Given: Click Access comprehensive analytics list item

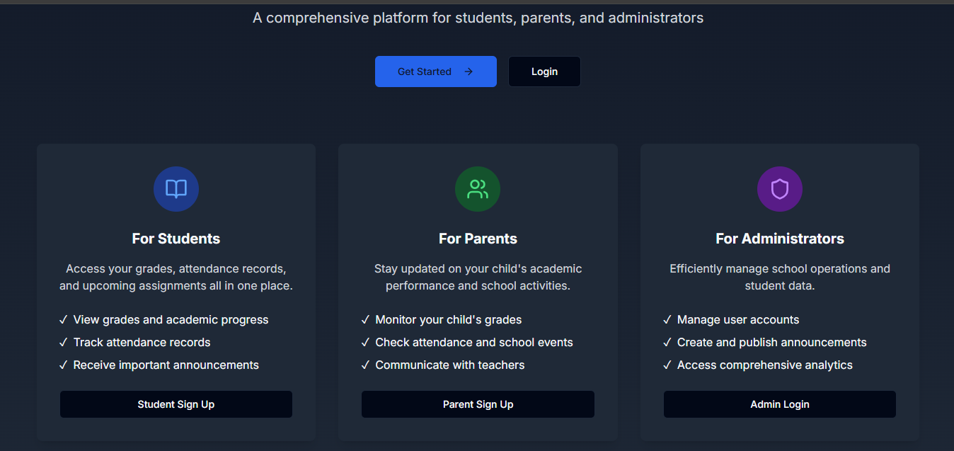Looking at the screenshot, I should 764,365.
